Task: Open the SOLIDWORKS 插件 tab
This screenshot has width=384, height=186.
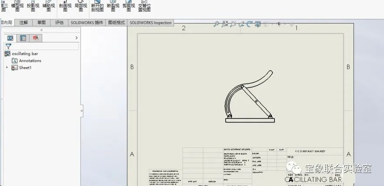Action: coord(87,23)
